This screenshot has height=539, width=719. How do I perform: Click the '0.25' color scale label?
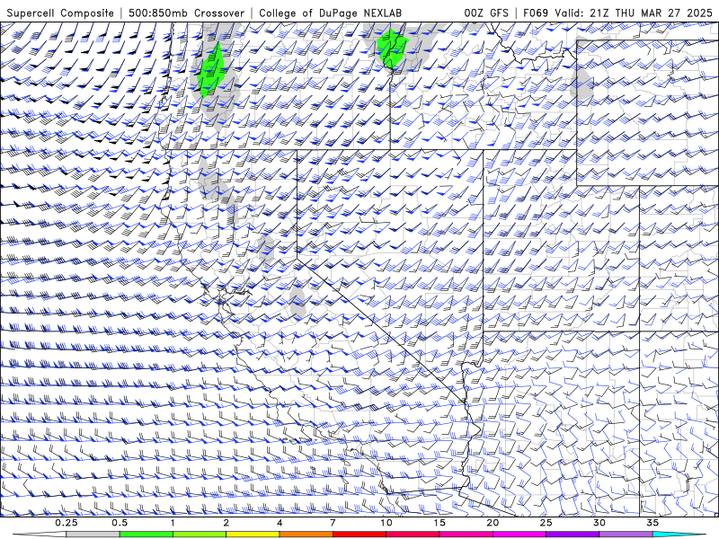(67, 523)
